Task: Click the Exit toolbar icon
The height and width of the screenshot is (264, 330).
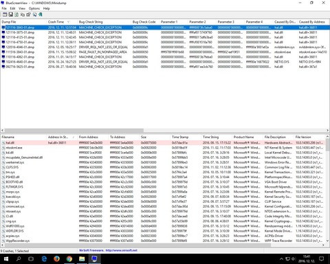Action: [x=41, y=14]
